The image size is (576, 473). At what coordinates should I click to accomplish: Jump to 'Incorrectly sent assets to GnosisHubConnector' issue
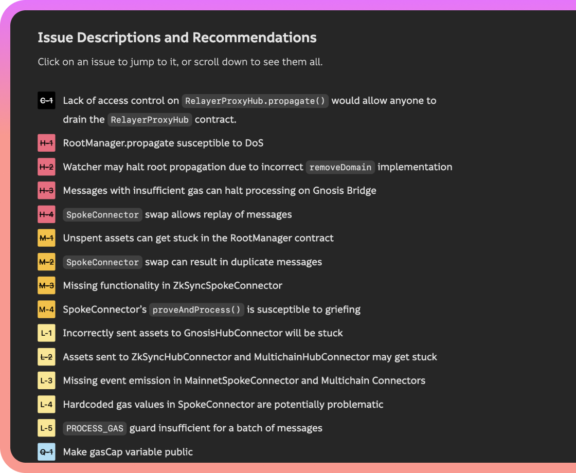[x=203, y=333]
